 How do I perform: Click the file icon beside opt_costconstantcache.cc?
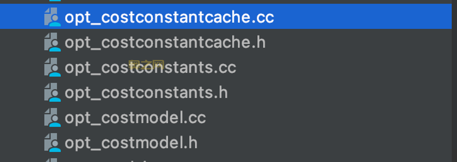point(52,17)
